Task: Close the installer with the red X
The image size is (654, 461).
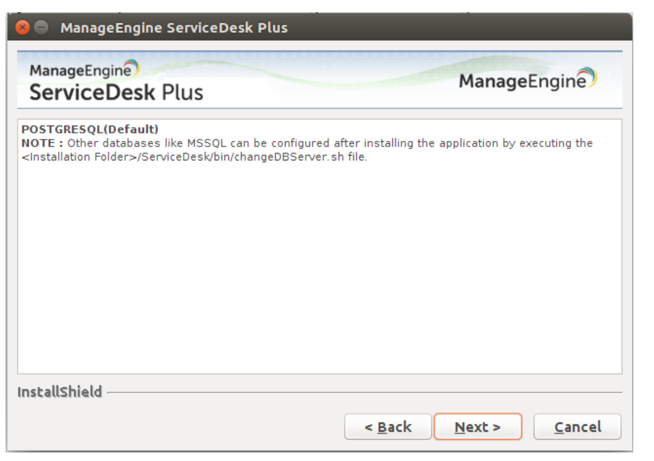Action: (22, 28)
